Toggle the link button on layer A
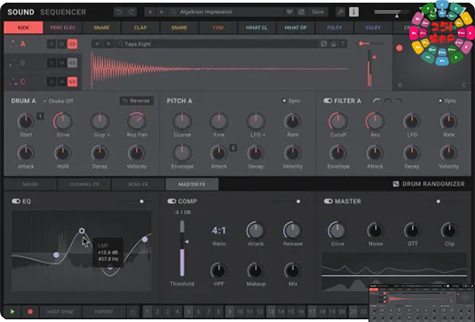 tap(72, 44)
